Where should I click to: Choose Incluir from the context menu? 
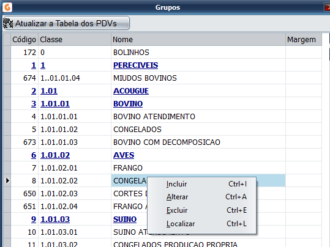coord(201,184)
